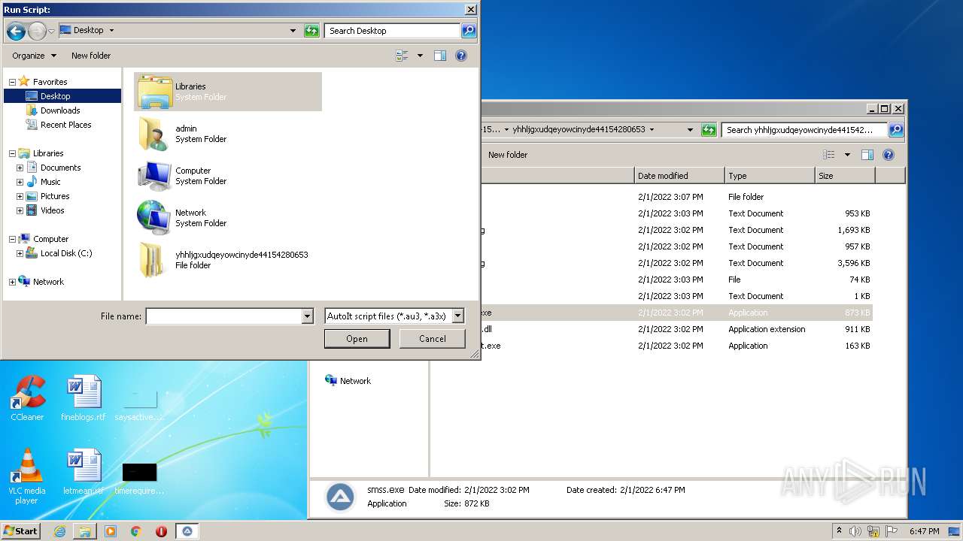Click AutoIt taskbar icon

pyautogui.click(x=187, y=531)
